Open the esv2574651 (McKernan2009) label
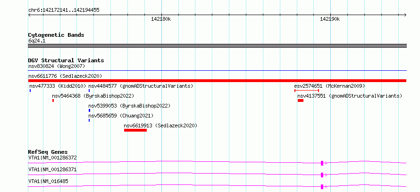The width and height of the screenshot is (420, 192). click(x=329, y=86)
